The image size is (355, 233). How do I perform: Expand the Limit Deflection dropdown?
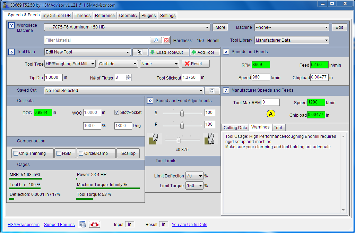(194, 176)
